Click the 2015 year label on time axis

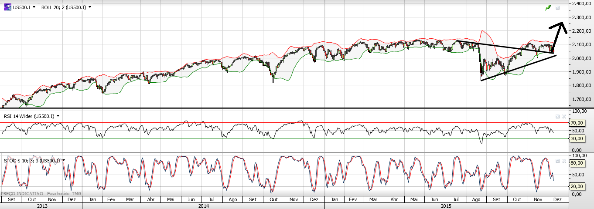(446, 206)
